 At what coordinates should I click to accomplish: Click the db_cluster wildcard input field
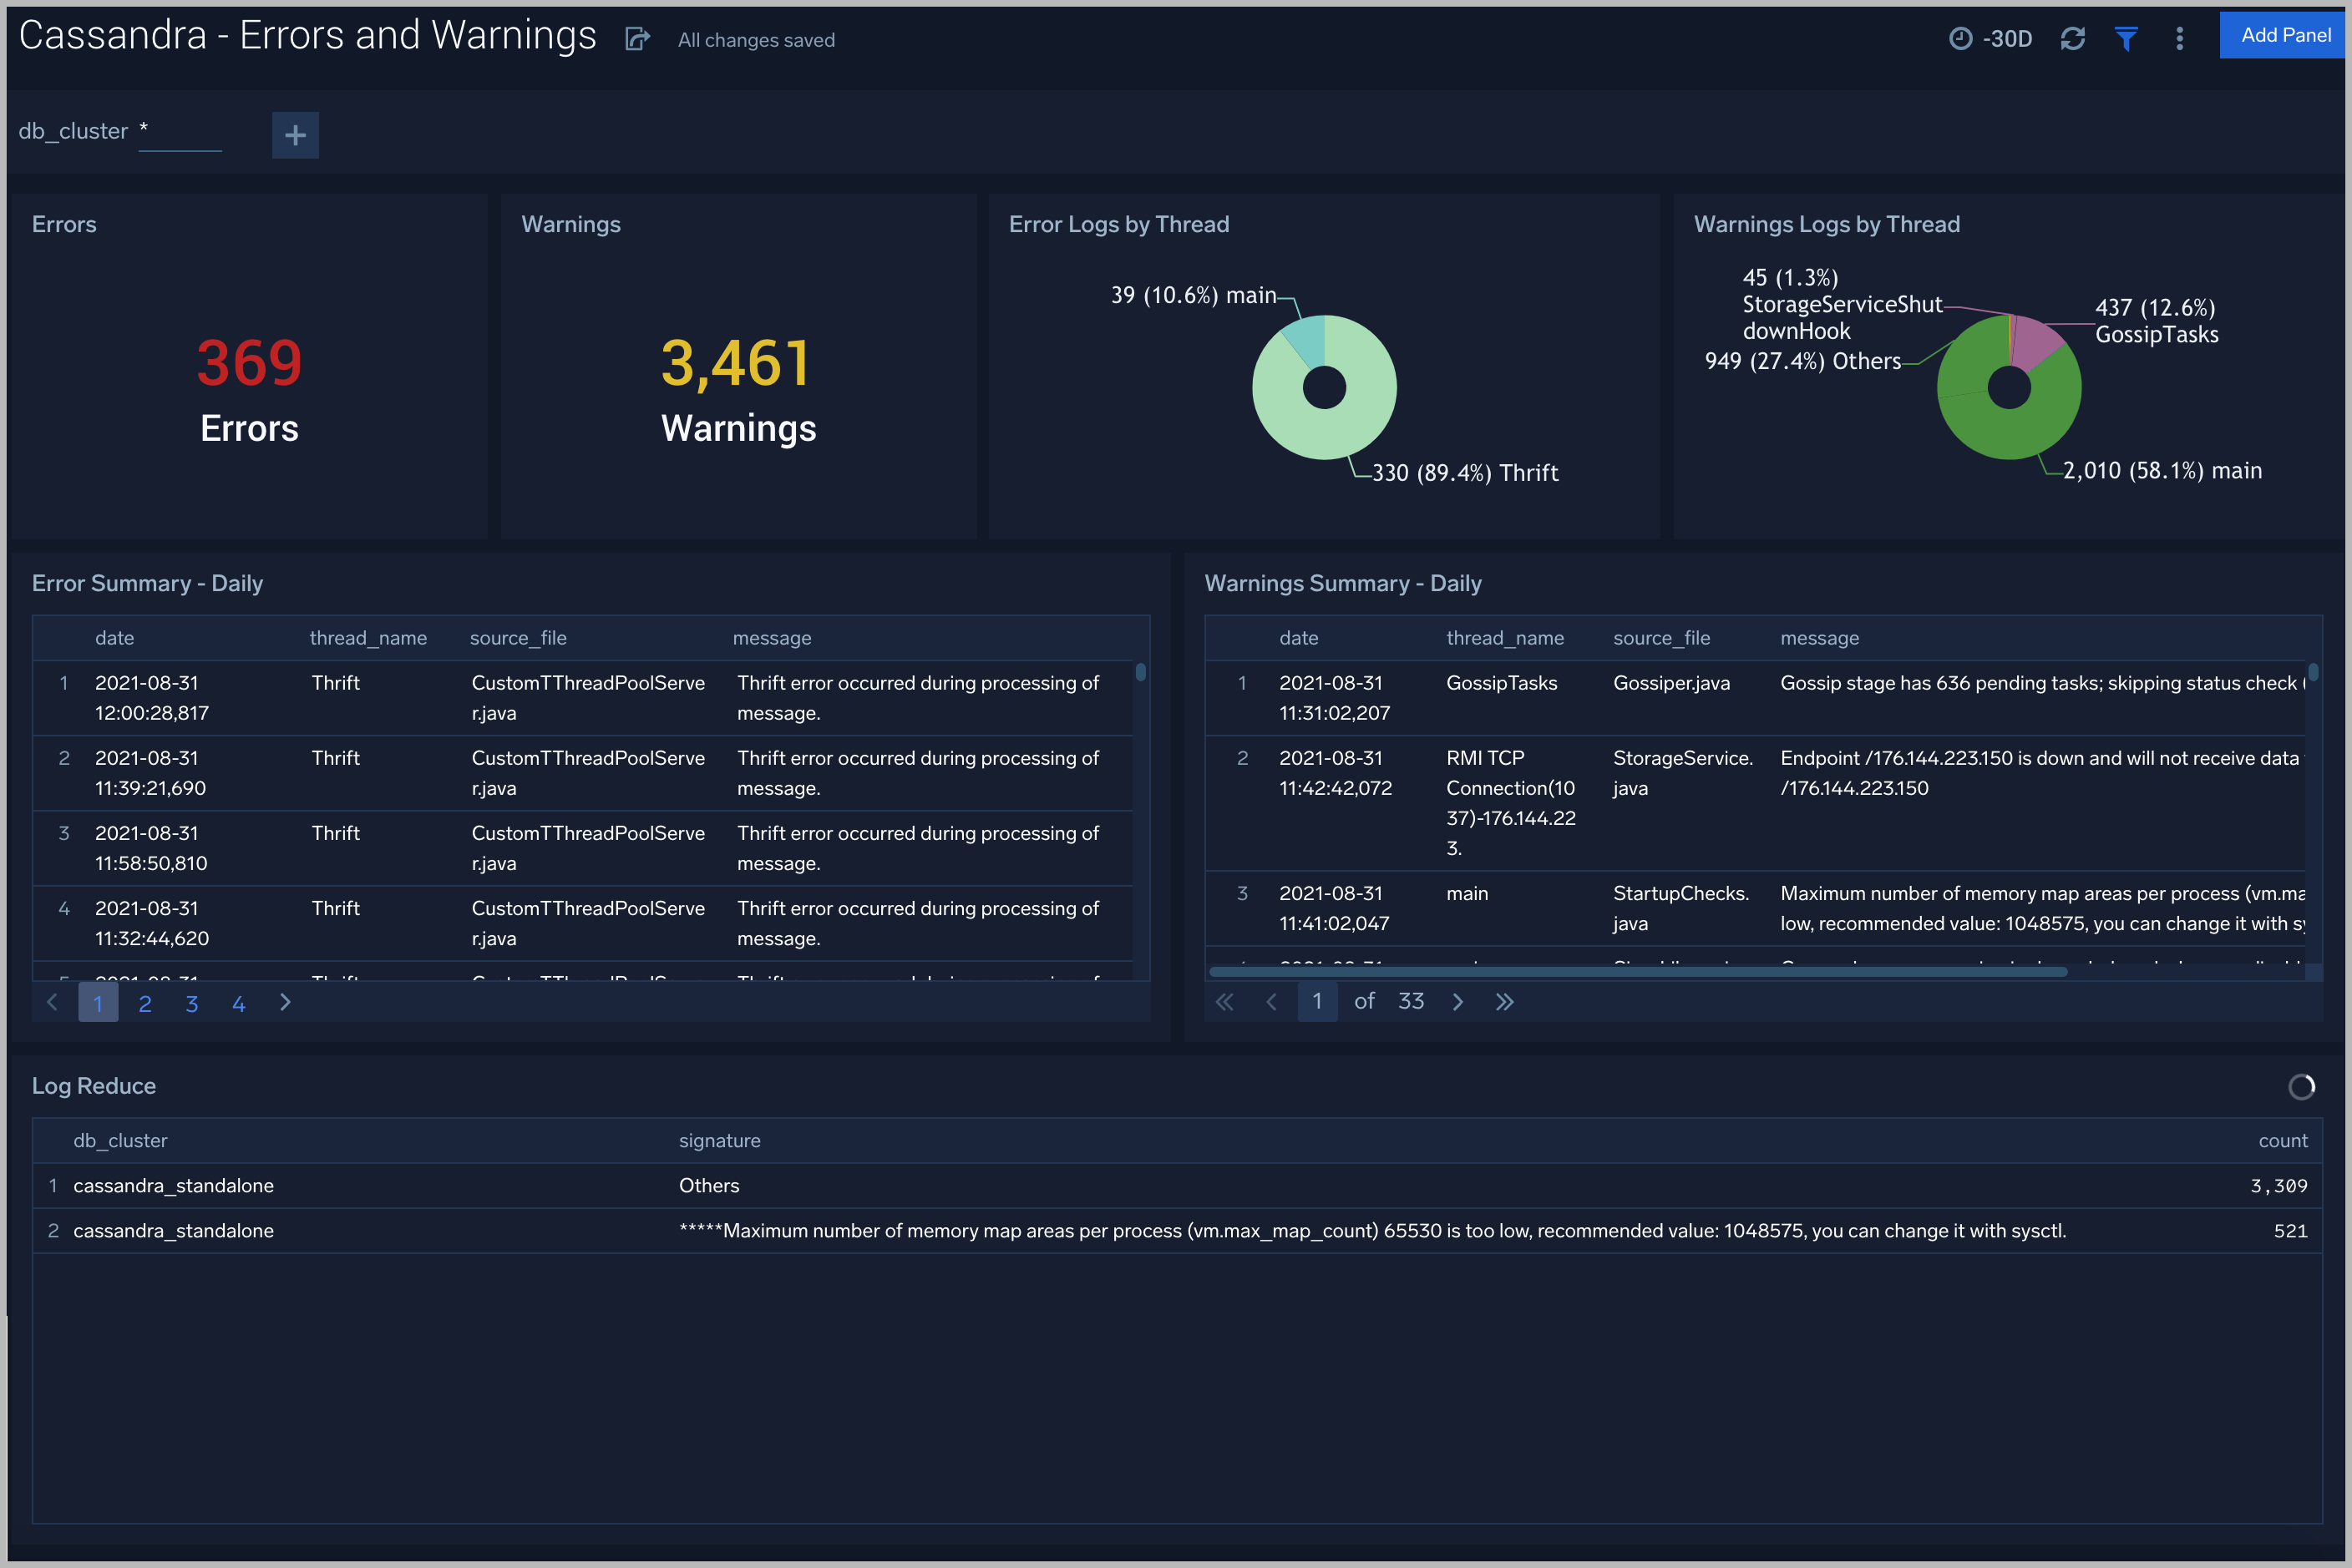[180, 130]
